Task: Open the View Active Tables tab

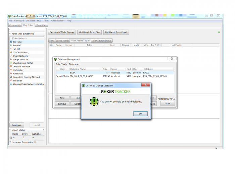Action: [x=81, y=41]
